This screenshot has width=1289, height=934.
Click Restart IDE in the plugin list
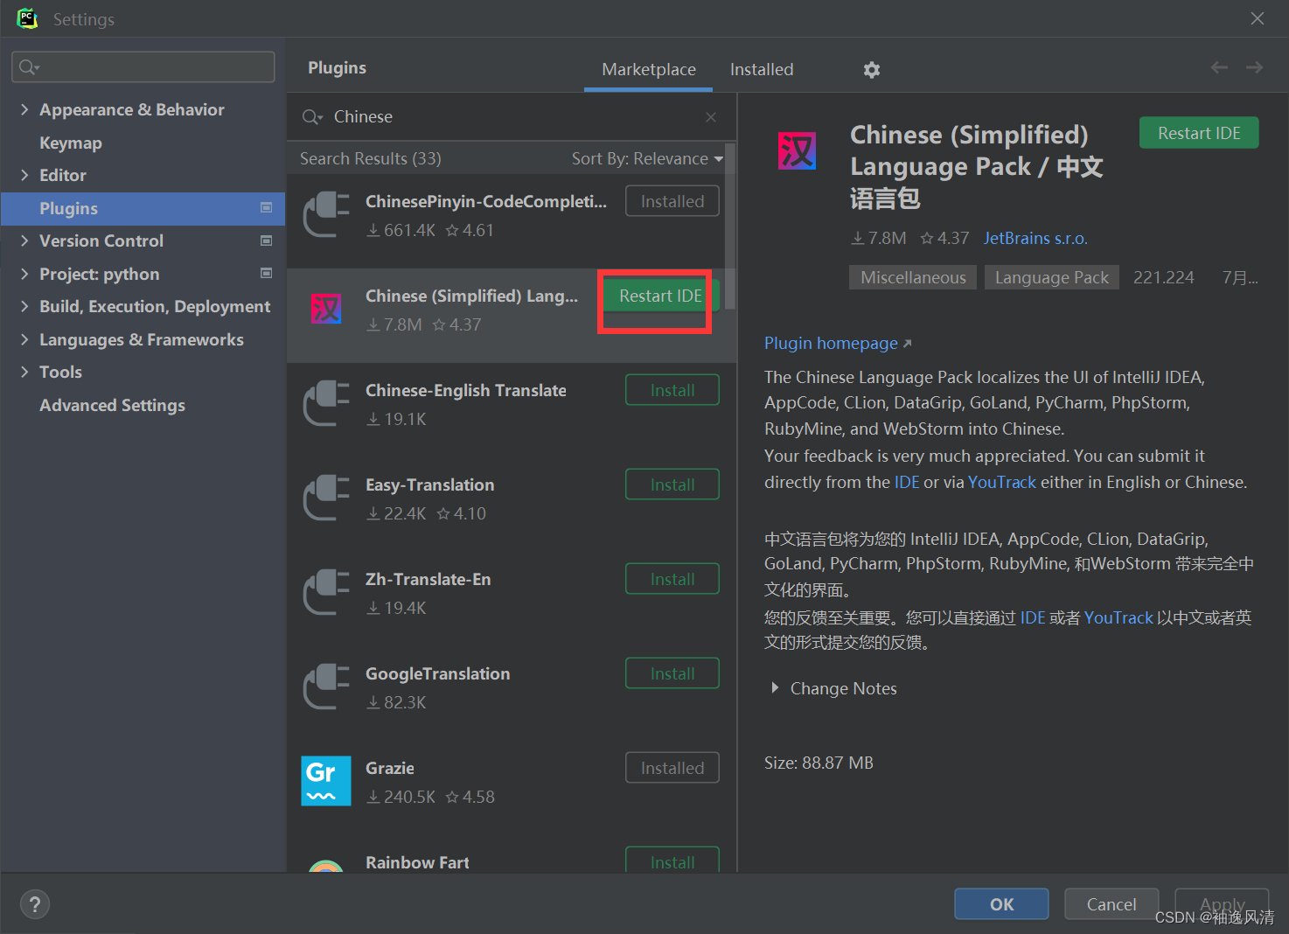tap(660, 296)
